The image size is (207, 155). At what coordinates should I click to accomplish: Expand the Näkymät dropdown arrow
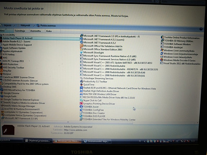(33, 26)
